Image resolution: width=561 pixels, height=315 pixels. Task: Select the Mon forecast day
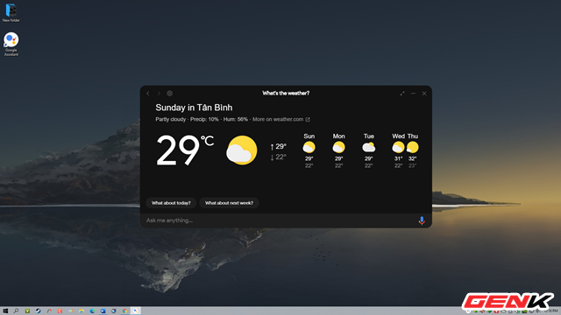[339, 150]
